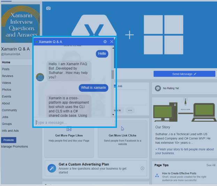Click the Page Likes card icon
Image resolution: width=217 pixels, height=186 pixels.
69,129
